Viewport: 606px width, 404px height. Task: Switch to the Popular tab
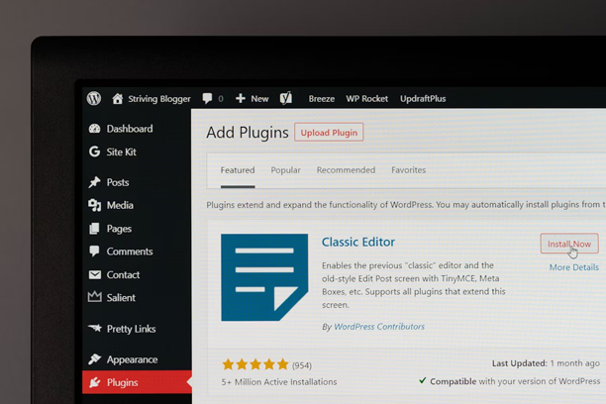click(x=285, y=170)
